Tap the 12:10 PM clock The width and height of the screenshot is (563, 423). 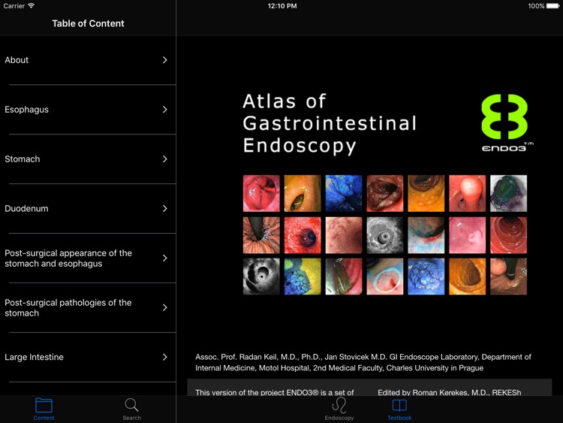(x=282, y=6)
